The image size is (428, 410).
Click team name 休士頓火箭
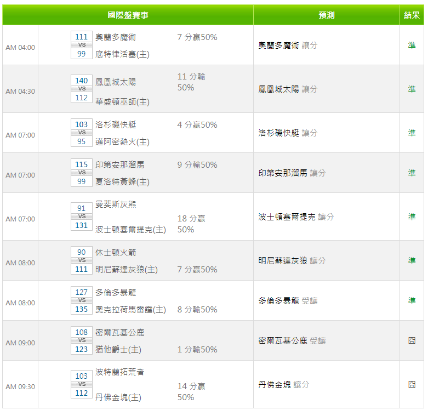point(116,253)
